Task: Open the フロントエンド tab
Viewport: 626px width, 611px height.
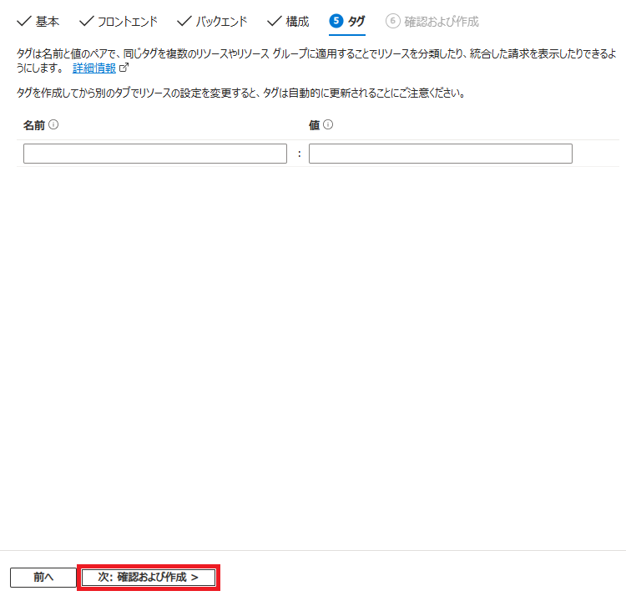Action: click(x=119, y=22)
